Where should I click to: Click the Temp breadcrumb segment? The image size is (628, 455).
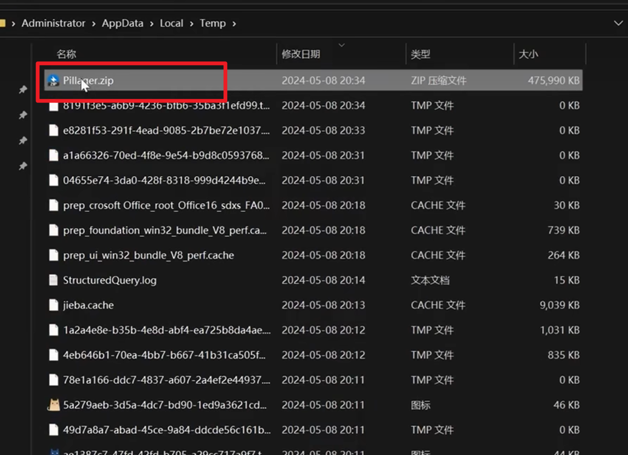tap(213, 23)
